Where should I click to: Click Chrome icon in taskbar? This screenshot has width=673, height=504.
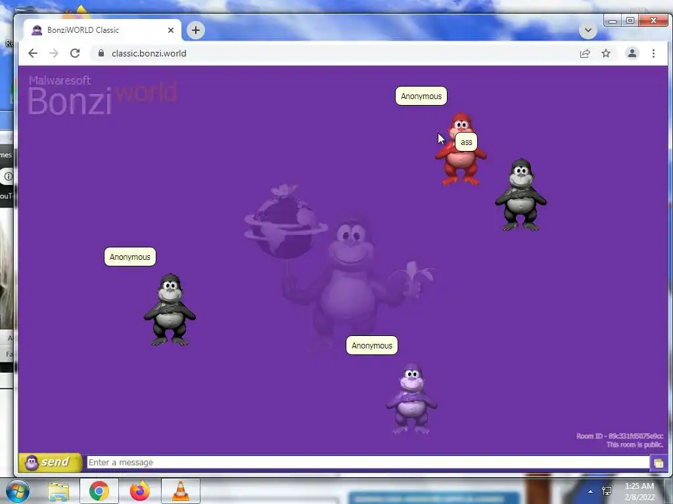[x=99, y=491]
